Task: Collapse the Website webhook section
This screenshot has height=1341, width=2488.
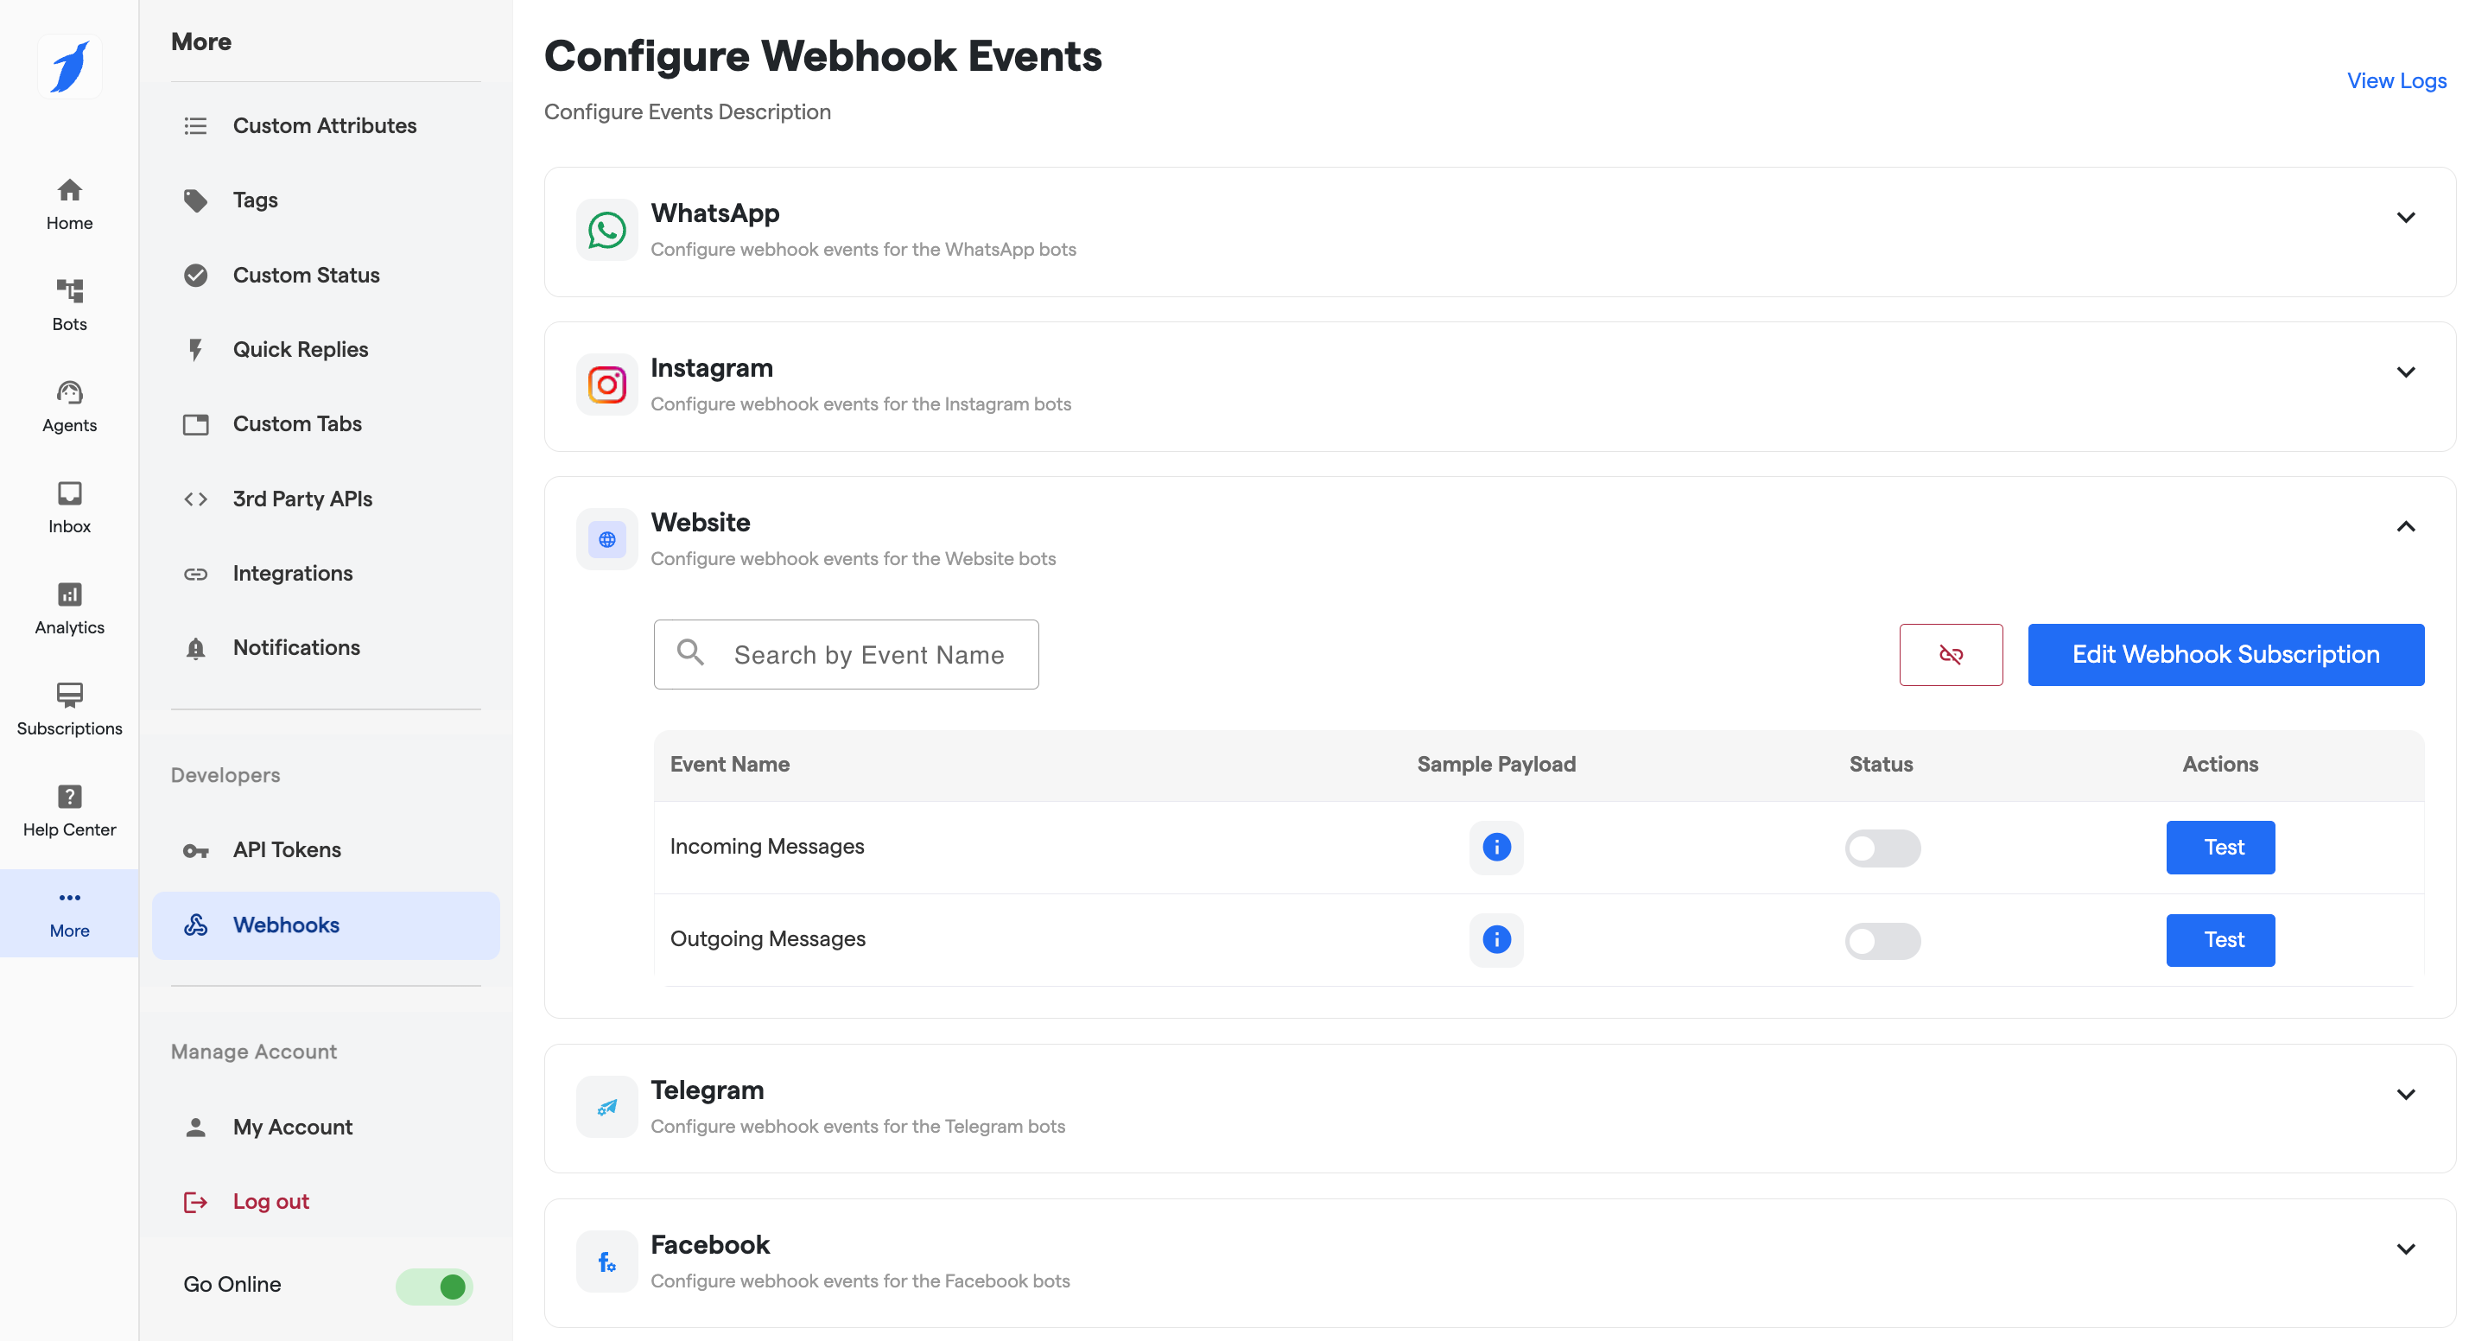Action: 2404,526
